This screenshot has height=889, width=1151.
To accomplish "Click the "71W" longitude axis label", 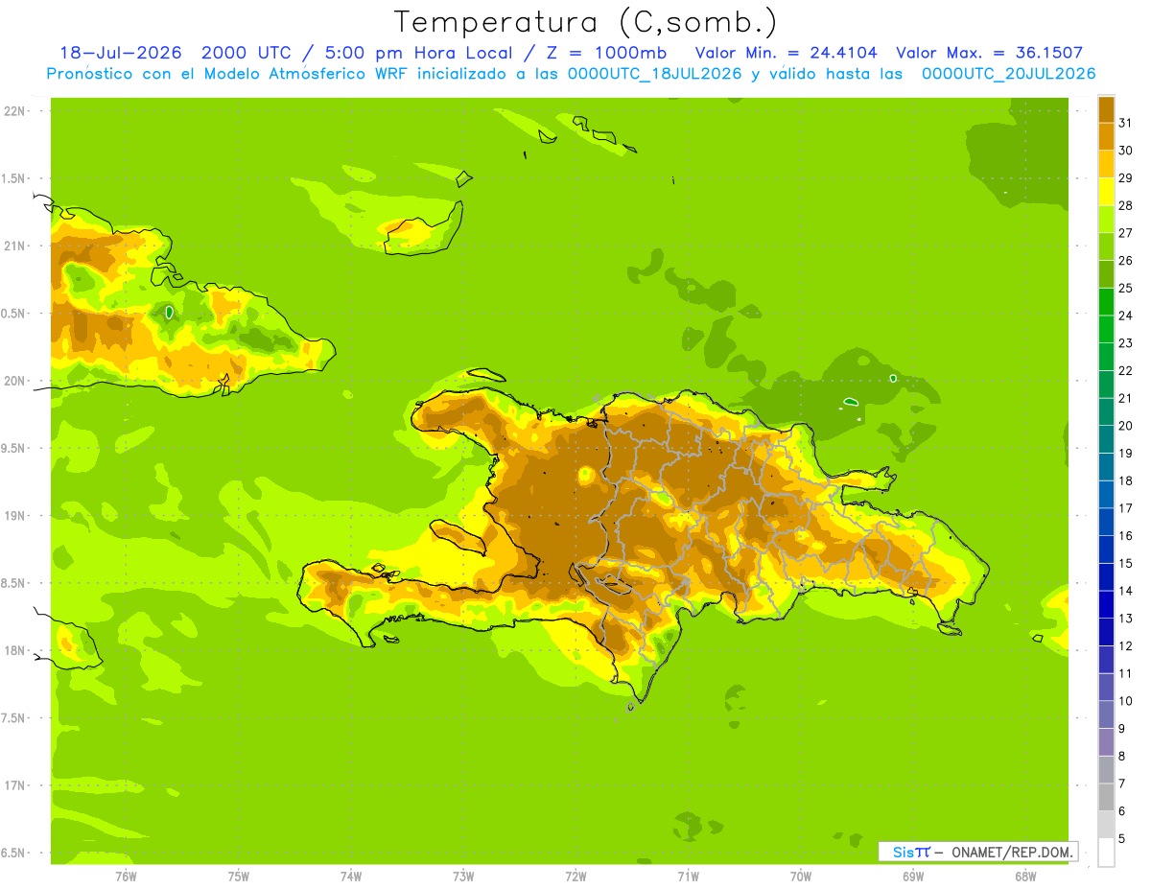I will click(688, 877).
